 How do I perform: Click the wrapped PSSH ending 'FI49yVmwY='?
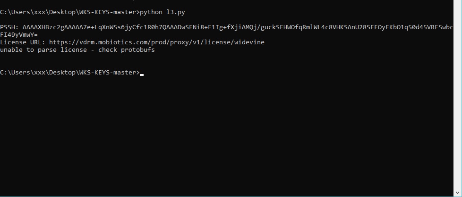click(x=19, y=35)
